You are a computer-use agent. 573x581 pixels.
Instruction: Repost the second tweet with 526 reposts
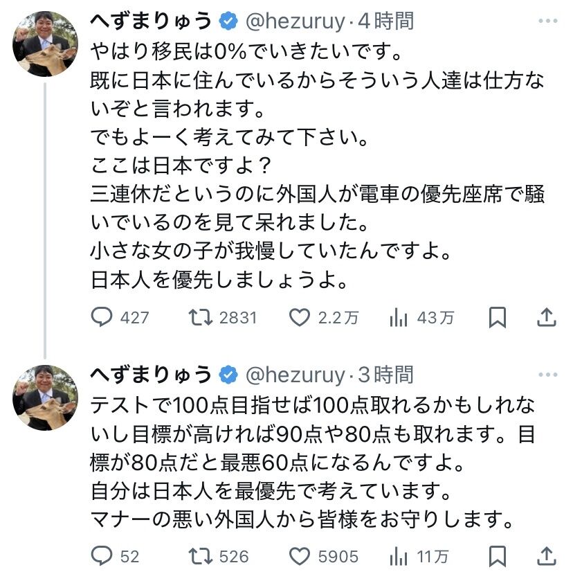point(201,556)
